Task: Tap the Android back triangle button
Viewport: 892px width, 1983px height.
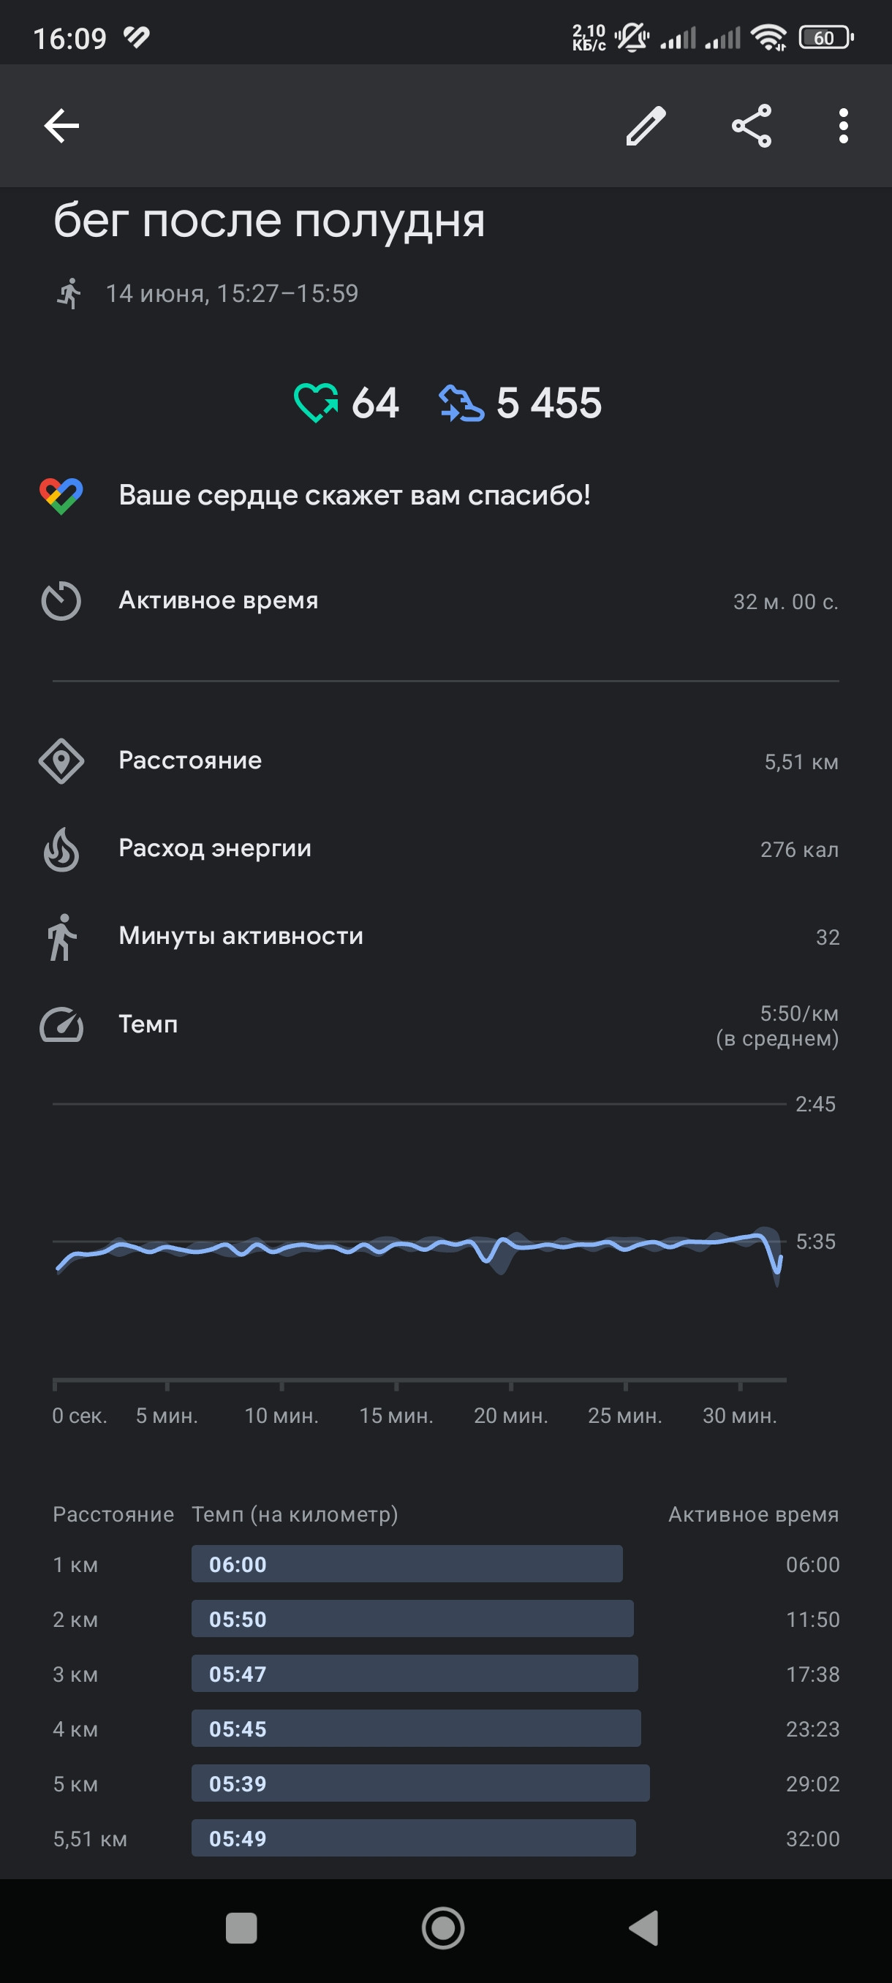Action: click(x=644, y=1928)
